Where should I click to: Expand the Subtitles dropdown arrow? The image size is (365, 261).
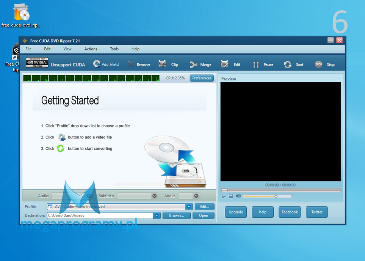[x=154, y=196]
